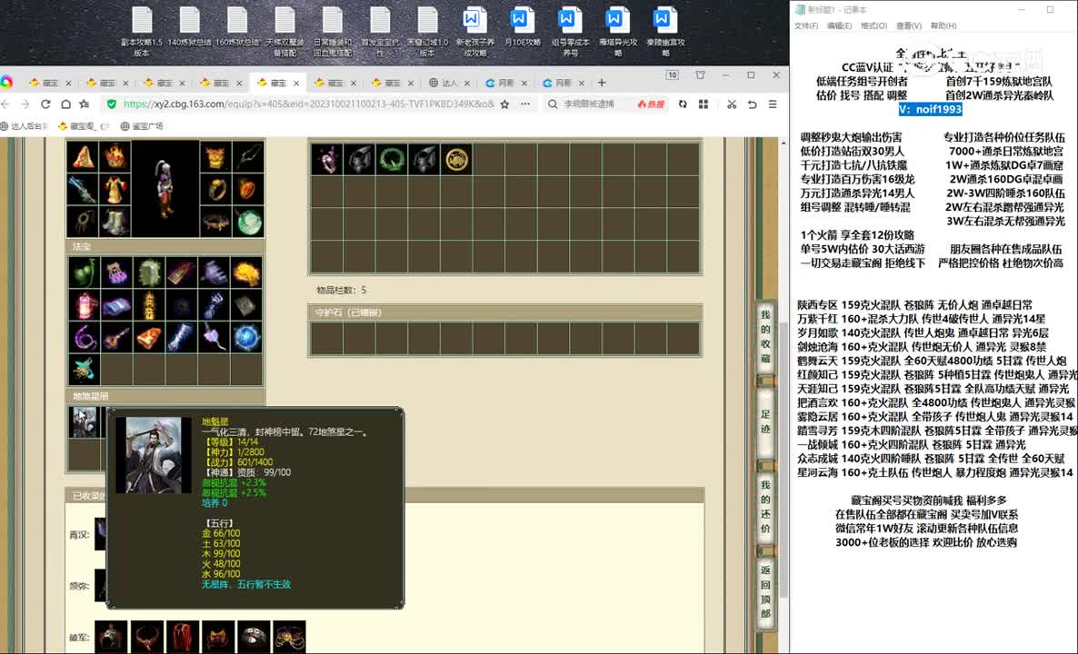Click the first 破军 red armor icon
The image size is (1078, 654).
(183, 636)
